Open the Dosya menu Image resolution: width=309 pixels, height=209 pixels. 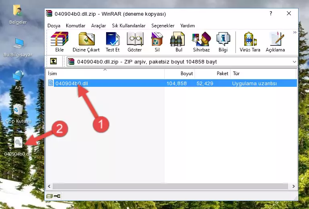pos(54,26)
